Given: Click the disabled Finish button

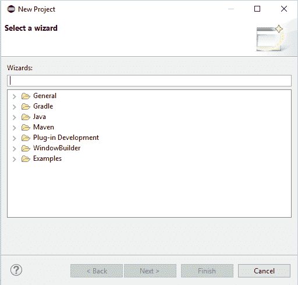Looking at the screenshot, I should pos(207,271).
